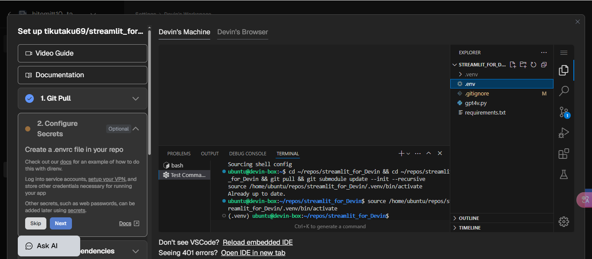The width and height of the screenshot is (592, 259).
Task: Open the Manage settings gear
Action: coord(563,221)
